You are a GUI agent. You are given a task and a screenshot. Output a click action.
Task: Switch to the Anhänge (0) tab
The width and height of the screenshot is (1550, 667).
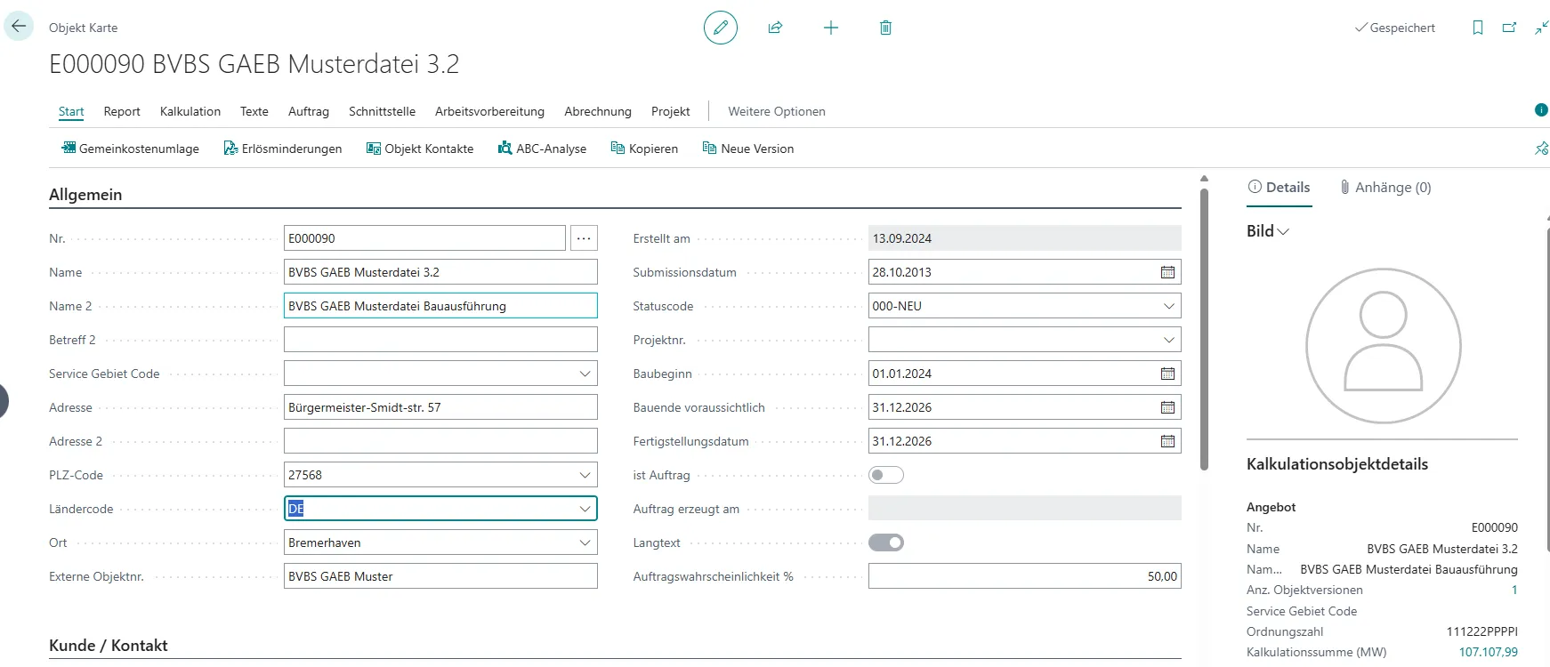click(x=1385, y=188)
